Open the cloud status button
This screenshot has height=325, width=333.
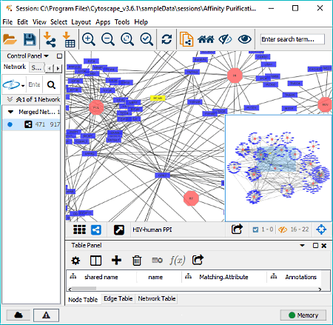[x=18, y=315]
